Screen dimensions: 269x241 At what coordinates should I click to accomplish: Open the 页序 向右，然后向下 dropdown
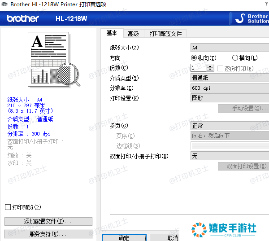pos(230,136)
